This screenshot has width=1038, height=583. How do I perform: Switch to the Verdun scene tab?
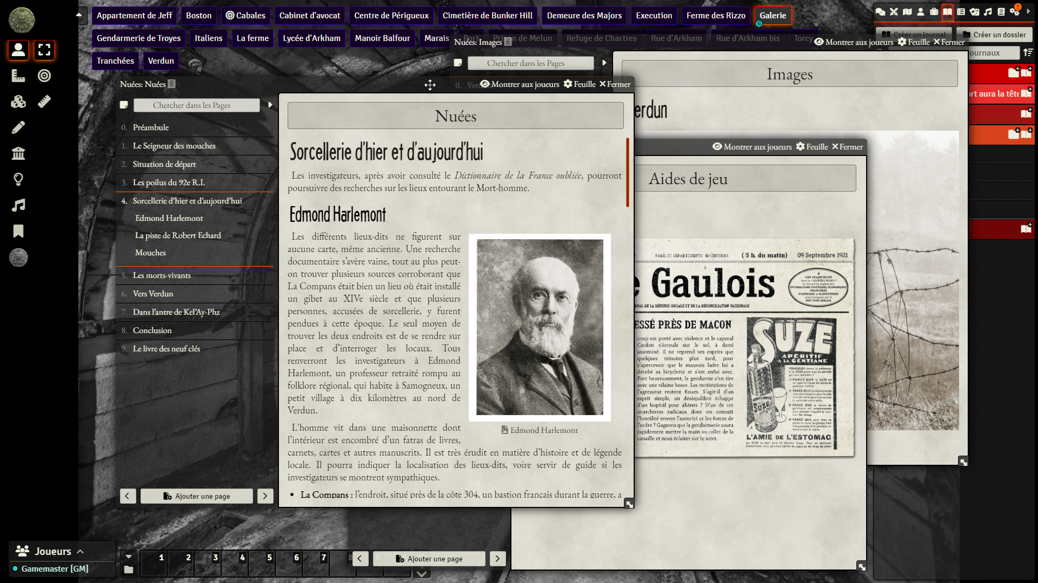[x=161, y=61]
